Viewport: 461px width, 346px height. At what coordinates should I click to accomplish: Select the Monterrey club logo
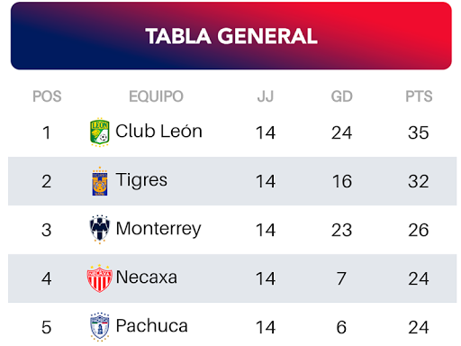(x=100, y=229)
